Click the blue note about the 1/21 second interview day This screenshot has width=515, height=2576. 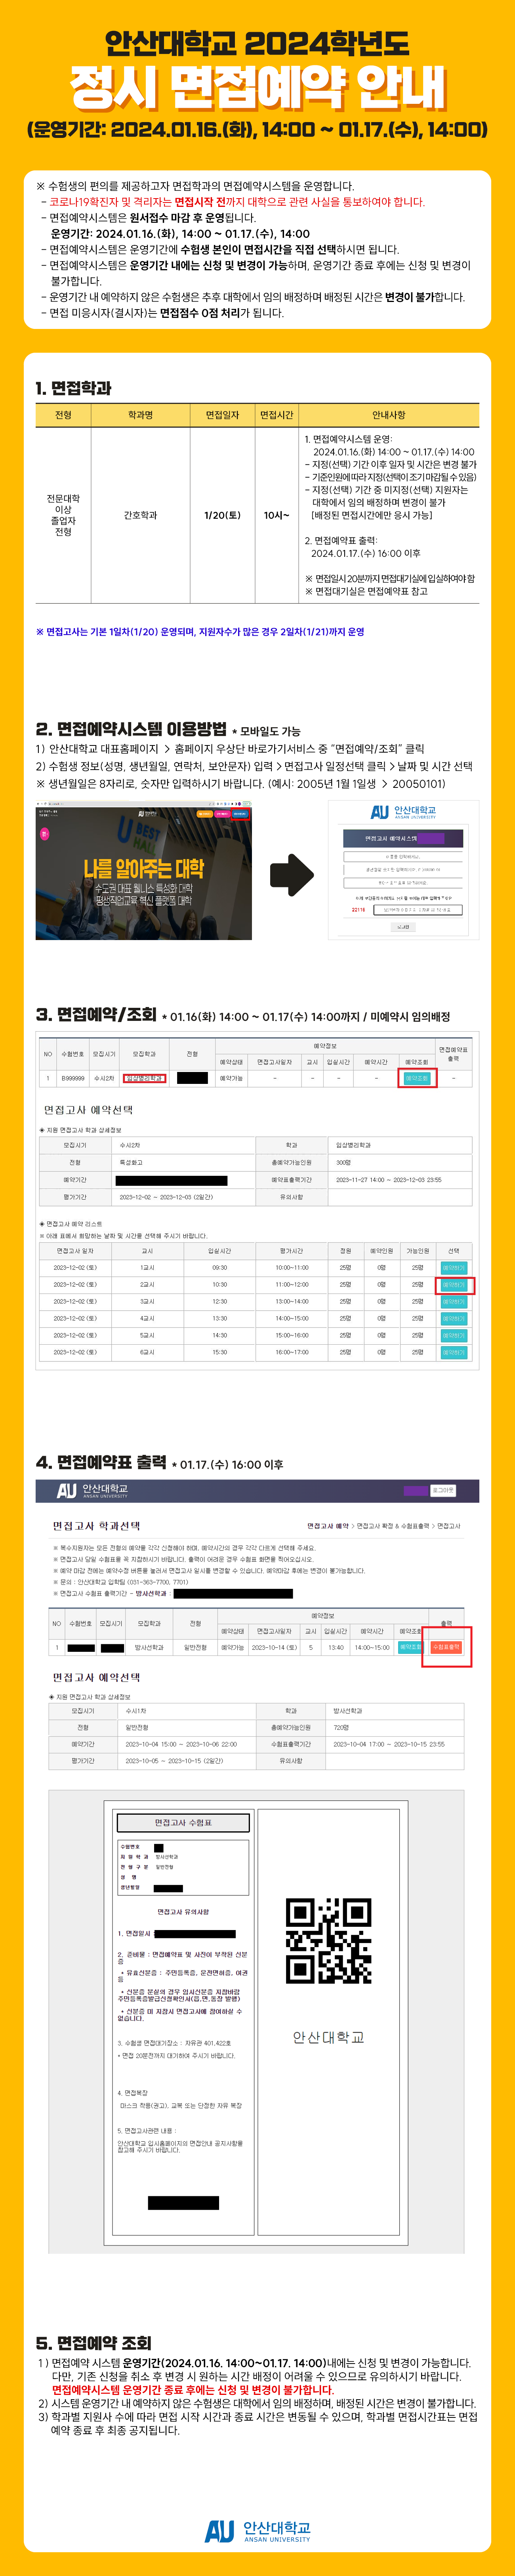click(200, 632)
